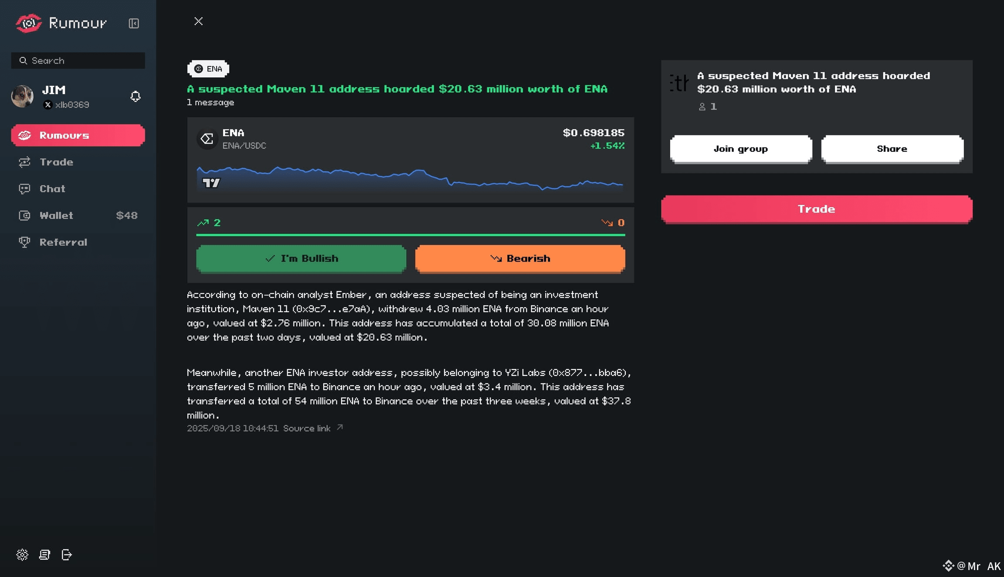Open the Chat section

52,189
